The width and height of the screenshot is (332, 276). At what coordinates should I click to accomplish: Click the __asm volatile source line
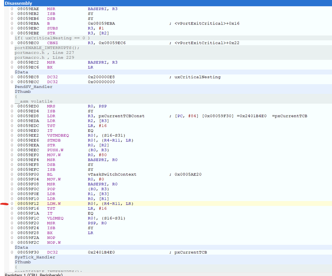coord(34,101)
